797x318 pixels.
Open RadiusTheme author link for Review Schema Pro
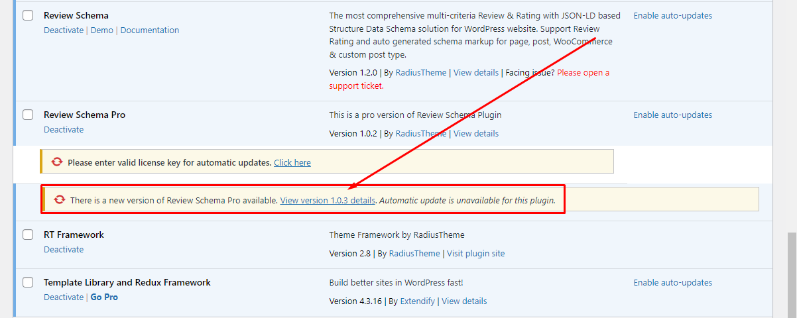(421, 133)
